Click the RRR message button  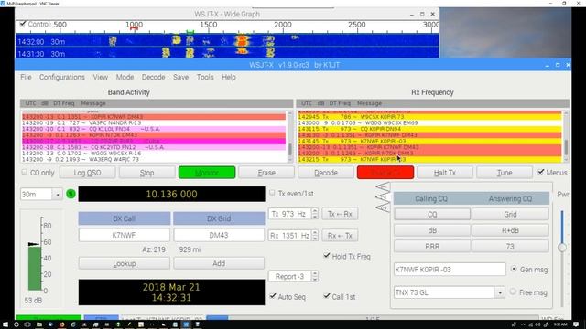(x=432, y=247)
